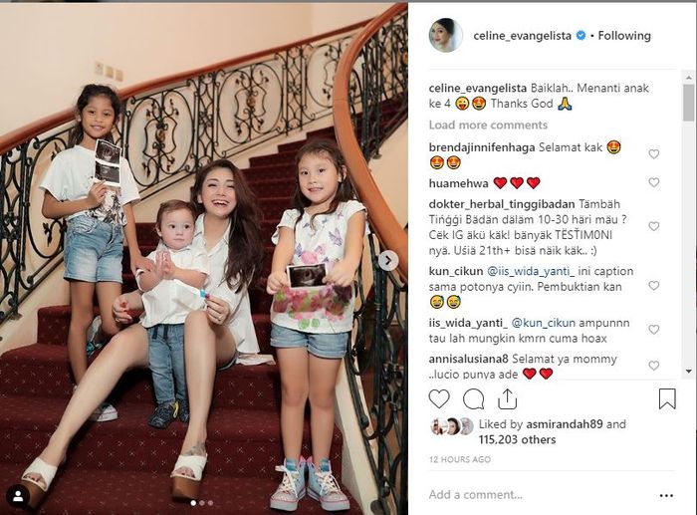Save post with the bookmark icon
The image size is (697, 515).
coord(667,398)
